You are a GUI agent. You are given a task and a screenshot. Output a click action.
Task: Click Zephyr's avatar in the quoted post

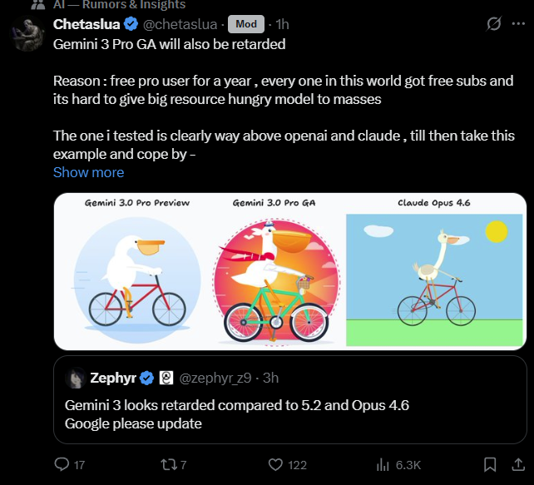pyautogui.click(x=77, y=378)
